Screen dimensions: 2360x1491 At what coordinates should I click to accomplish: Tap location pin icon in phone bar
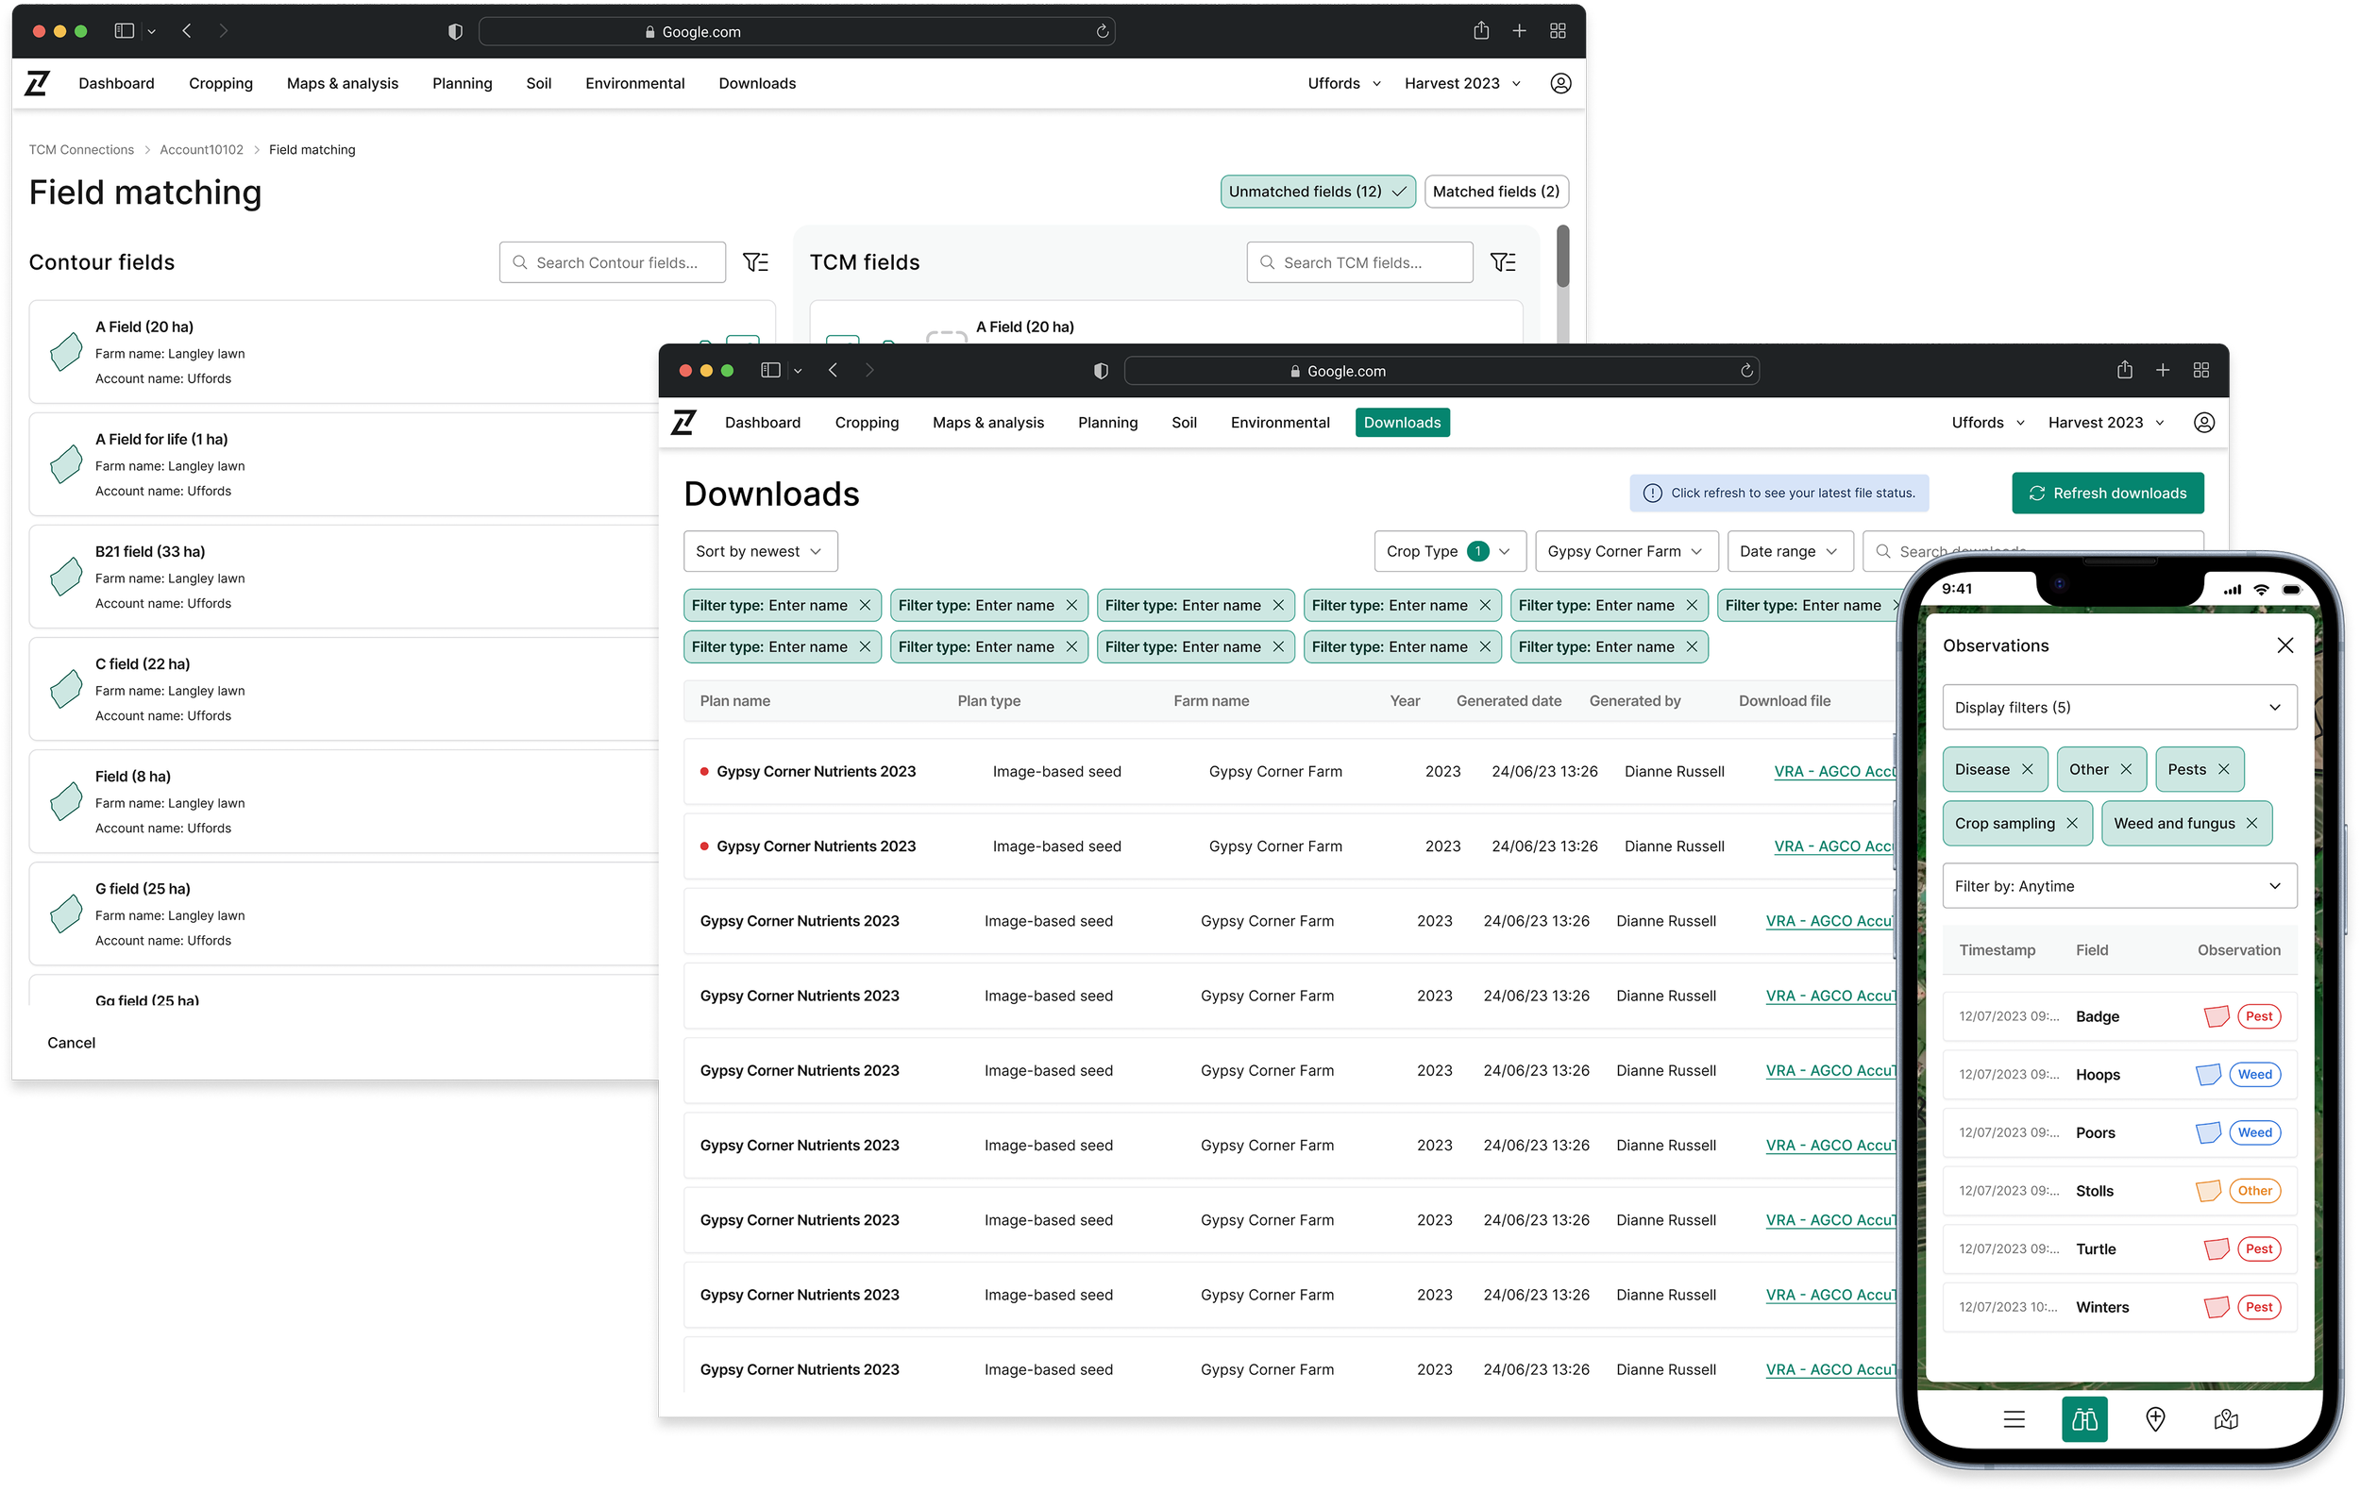[2154, 1419]
